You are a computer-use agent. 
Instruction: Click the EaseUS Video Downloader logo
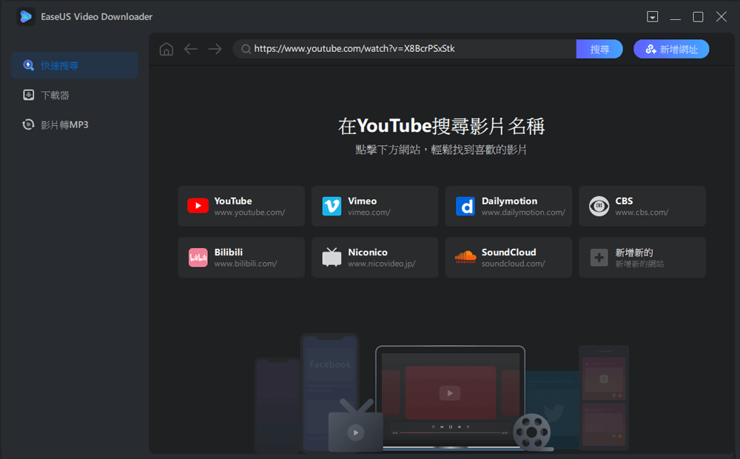[26, 16]
